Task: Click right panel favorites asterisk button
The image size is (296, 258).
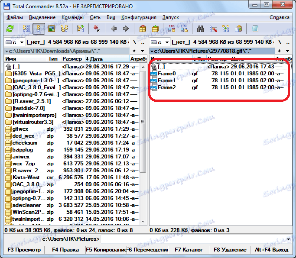Action: tap(280, 51)
